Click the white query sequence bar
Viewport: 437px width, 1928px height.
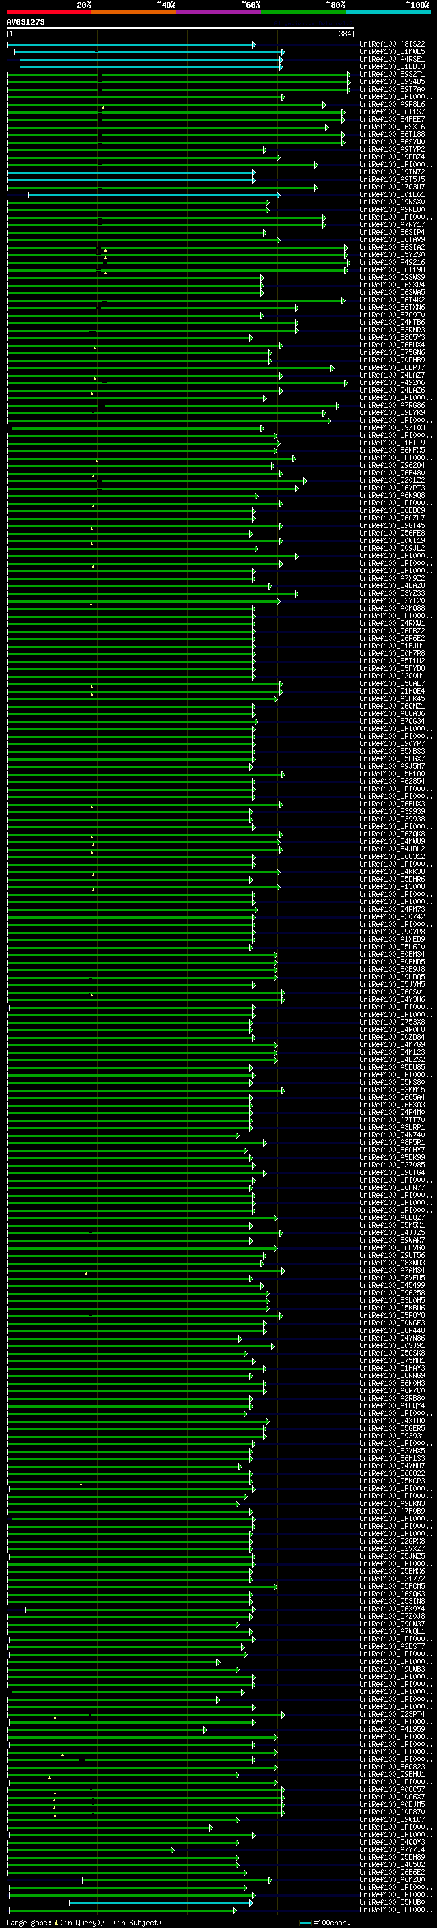pos(180,27)
